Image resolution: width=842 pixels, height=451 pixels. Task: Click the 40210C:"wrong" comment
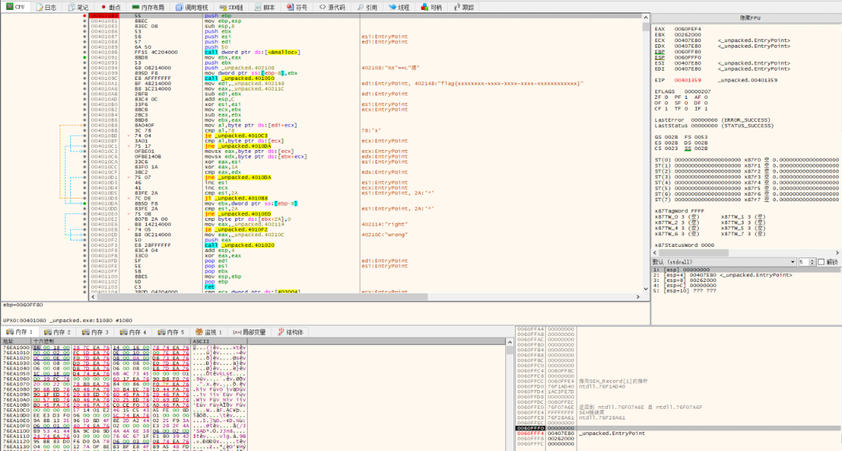385,234
